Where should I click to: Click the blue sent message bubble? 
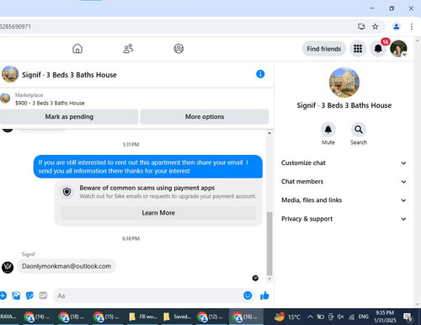pos(148,167)
